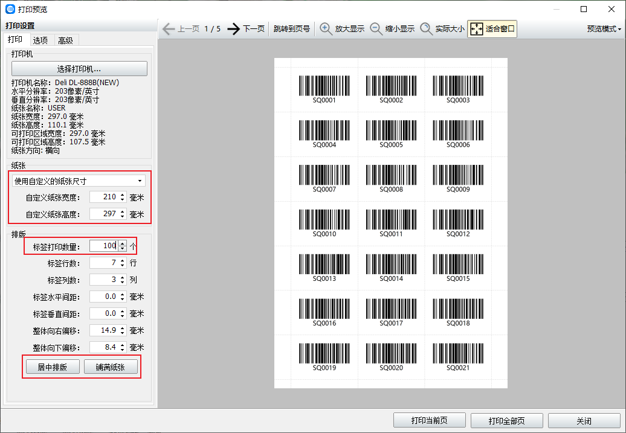Click the 整体向右偏移 spinner arrows

[123, 330]
